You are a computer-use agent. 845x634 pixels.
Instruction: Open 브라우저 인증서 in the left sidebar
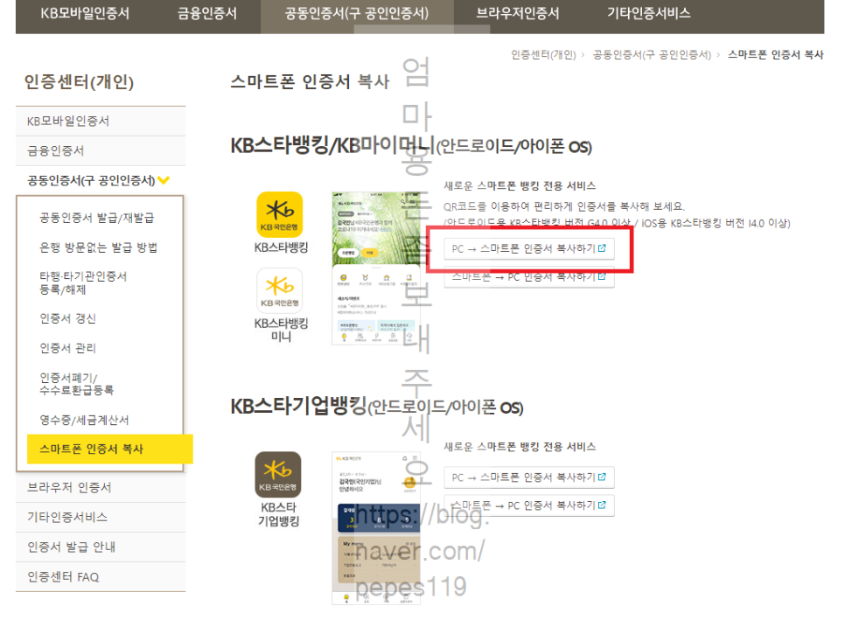click(101, 487)
